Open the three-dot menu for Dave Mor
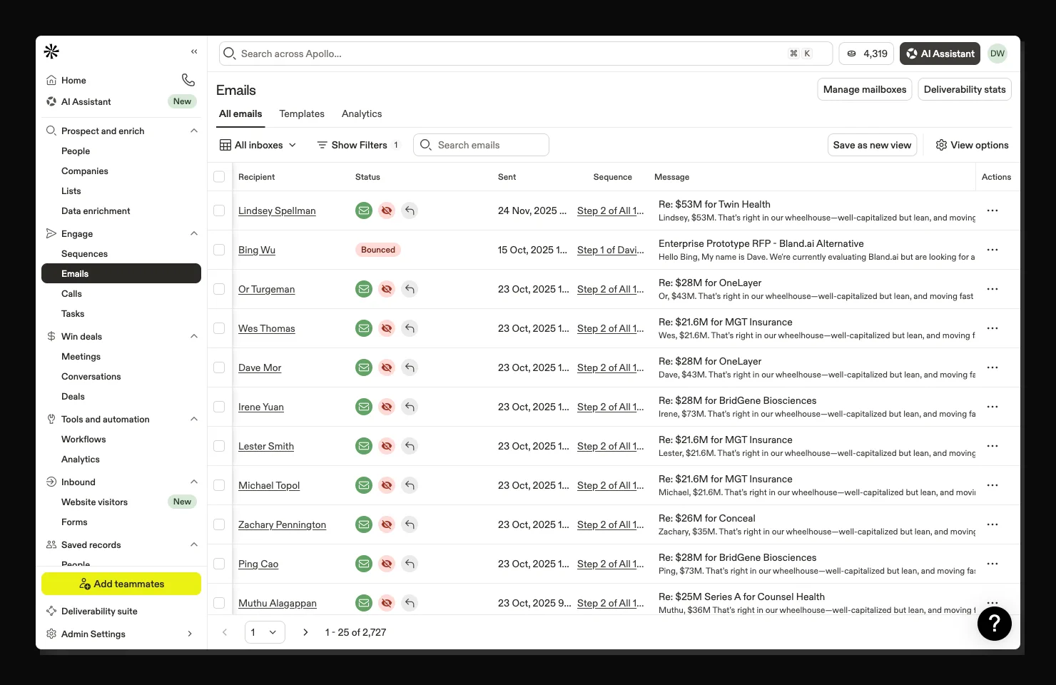 (x=992, y=367)
